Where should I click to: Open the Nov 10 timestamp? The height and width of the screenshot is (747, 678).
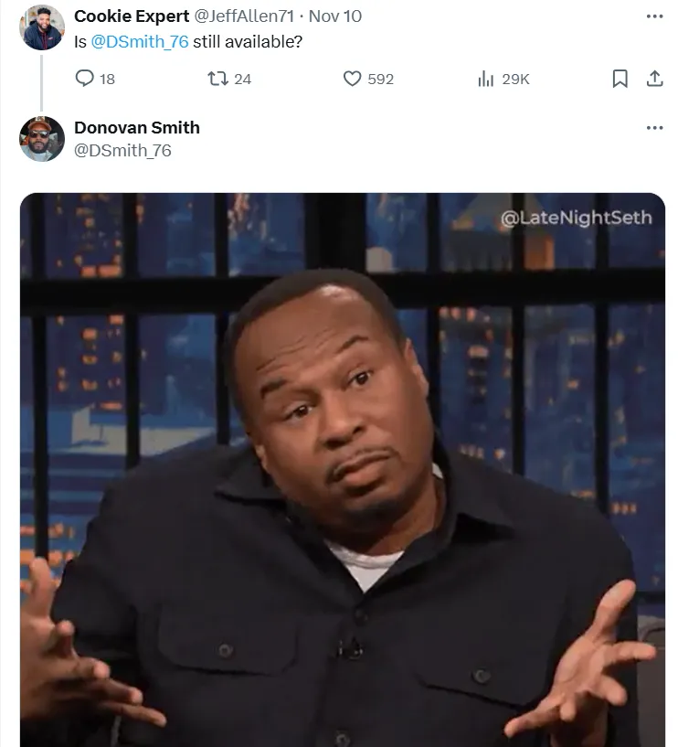(x=335, y=16)
